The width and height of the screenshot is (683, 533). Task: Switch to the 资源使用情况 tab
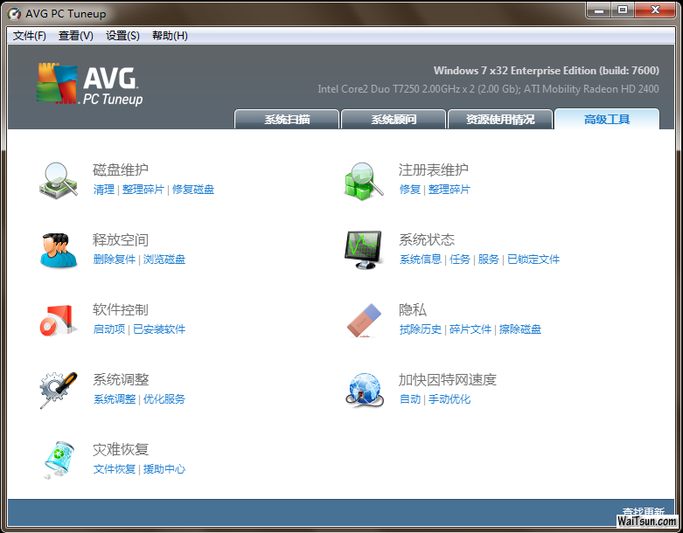500,120
